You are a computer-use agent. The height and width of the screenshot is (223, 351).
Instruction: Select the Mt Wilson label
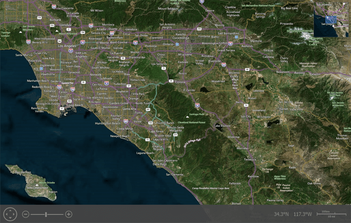[97, 10]
